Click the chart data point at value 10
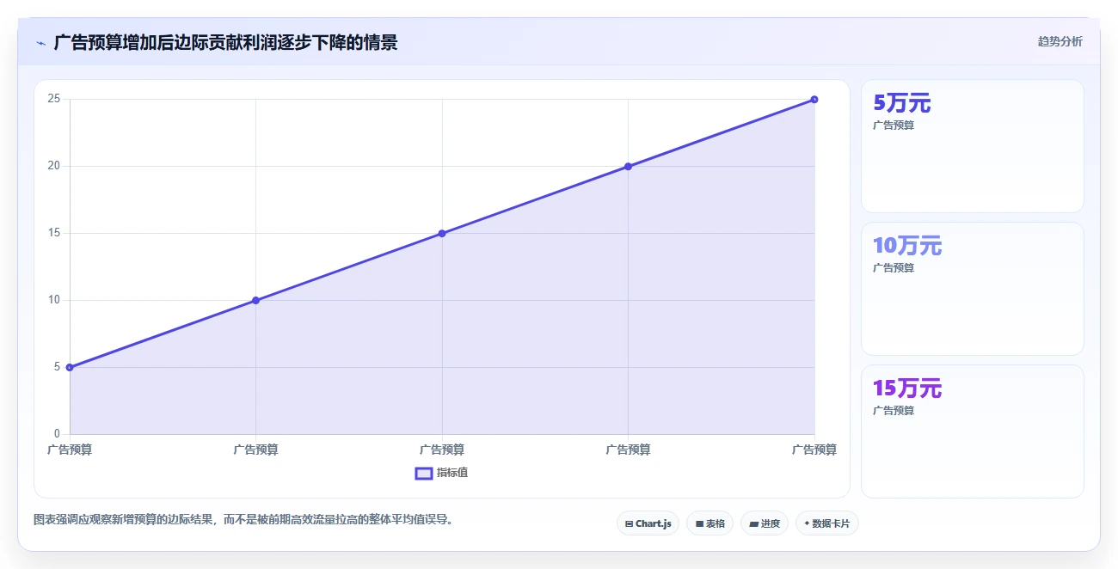Image resolution: width=1118 pixels, height=569 pixels. click(x=255, y=300)
